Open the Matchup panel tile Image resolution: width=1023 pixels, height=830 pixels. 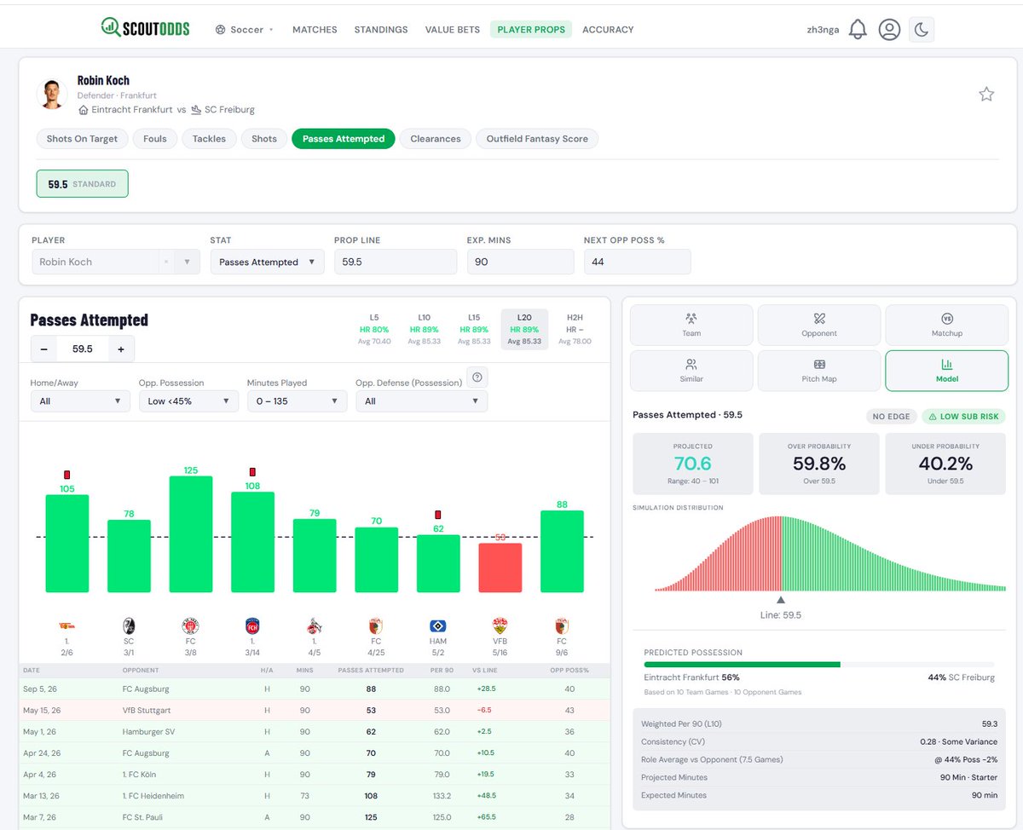click(x=947, y=325)
